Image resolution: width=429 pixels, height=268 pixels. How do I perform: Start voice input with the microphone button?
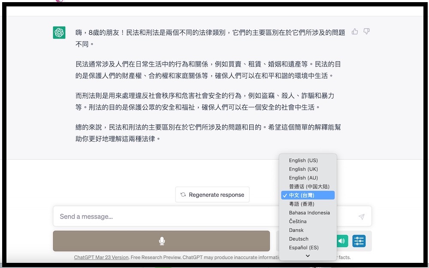pos(161,241)
